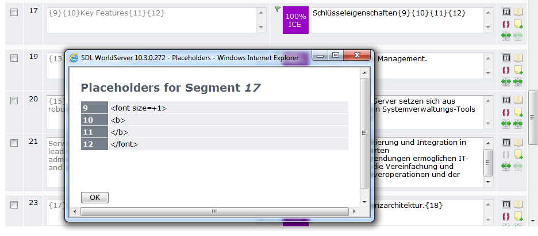Open placeholders braces icon for segment 17
The image size is (538, 236).
506,24
